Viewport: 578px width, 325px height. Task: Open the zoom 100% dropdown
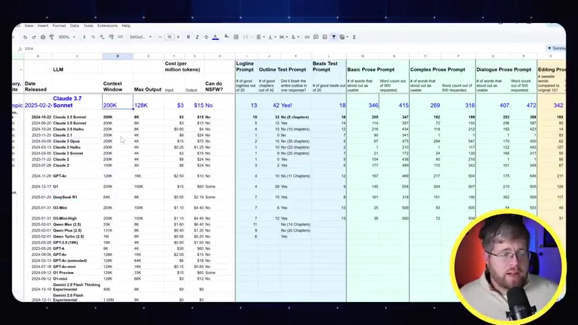tap(67, 37)
